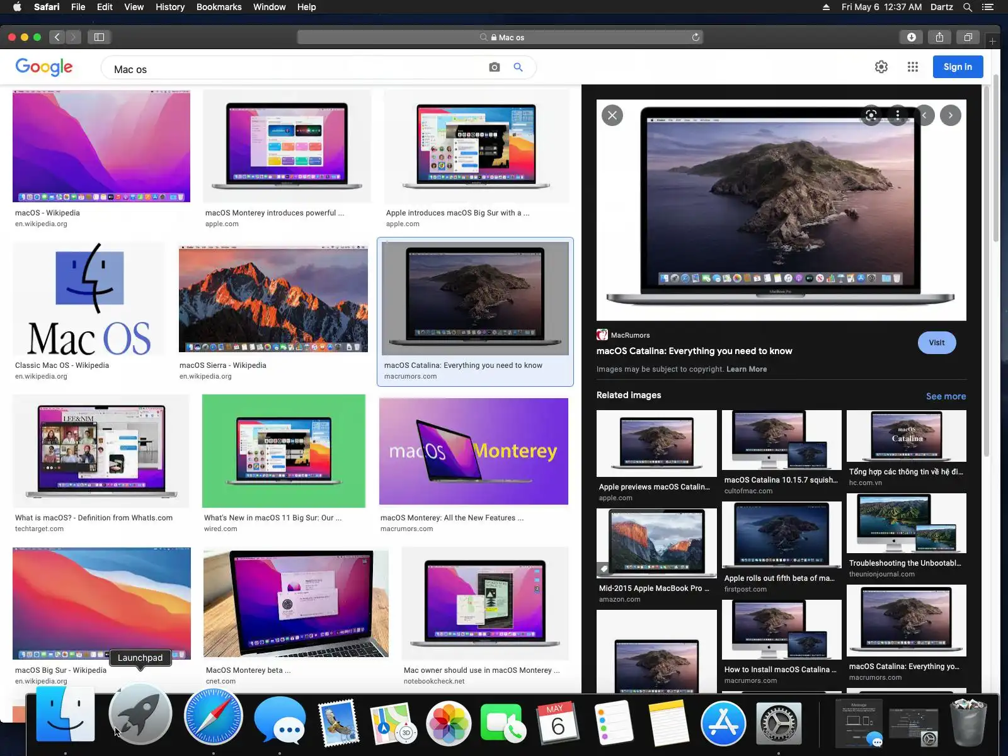Open Messages from the Dock

[280, 720]
